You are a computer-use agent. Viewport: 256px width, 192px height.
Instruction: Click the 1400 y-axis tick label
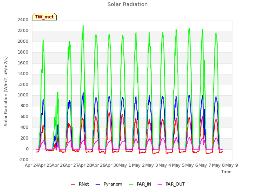[x=23, y=74]
